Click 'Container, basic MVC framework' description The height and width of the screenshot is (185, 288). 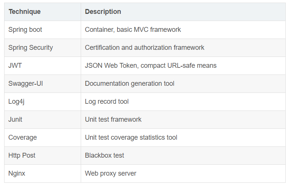[133, 30]
